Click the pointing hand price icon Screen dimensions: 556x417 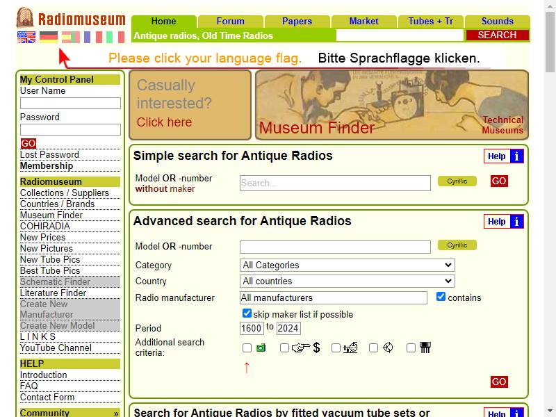coord(301,348)
